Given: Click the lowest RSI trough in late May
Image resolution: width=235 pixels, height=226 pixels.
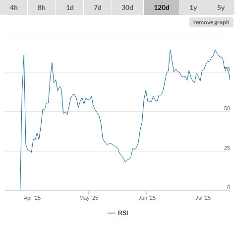Looking at the screenshot, I should 125,162.
